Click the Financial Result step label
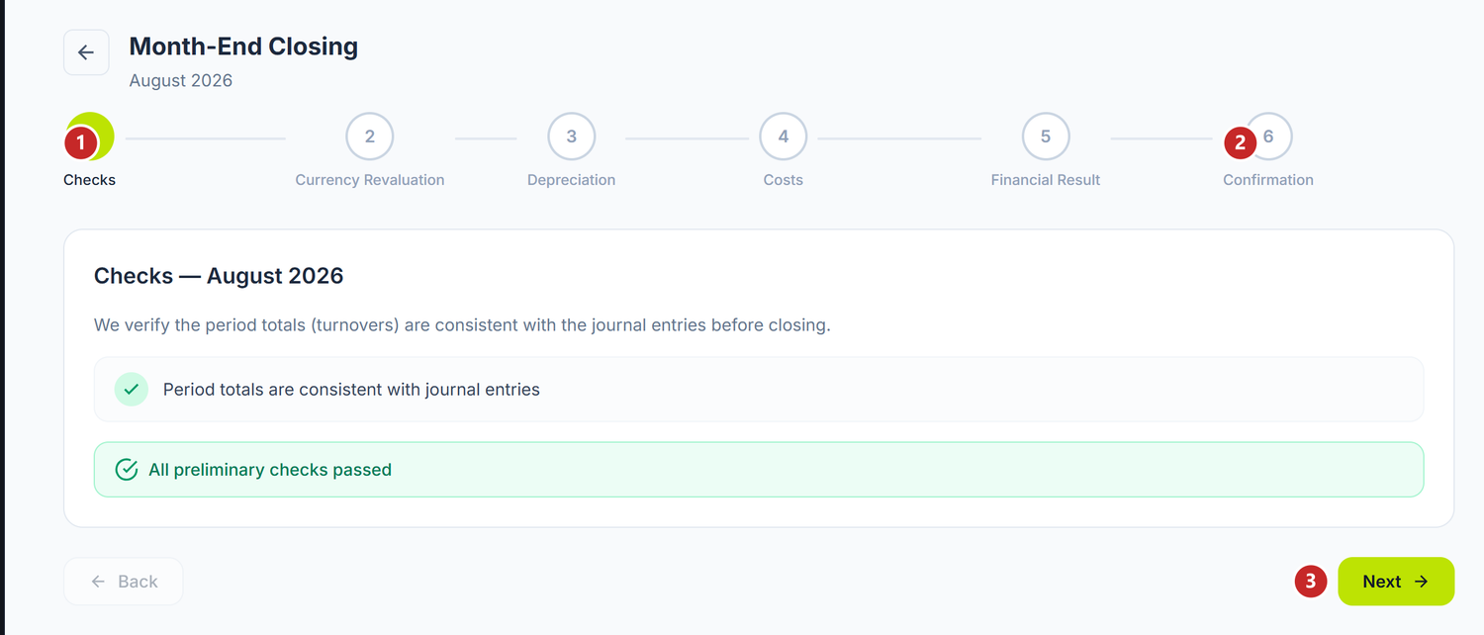Image resolution: width=1484 pixels, height=635 pixels. tap(1046, 180)
